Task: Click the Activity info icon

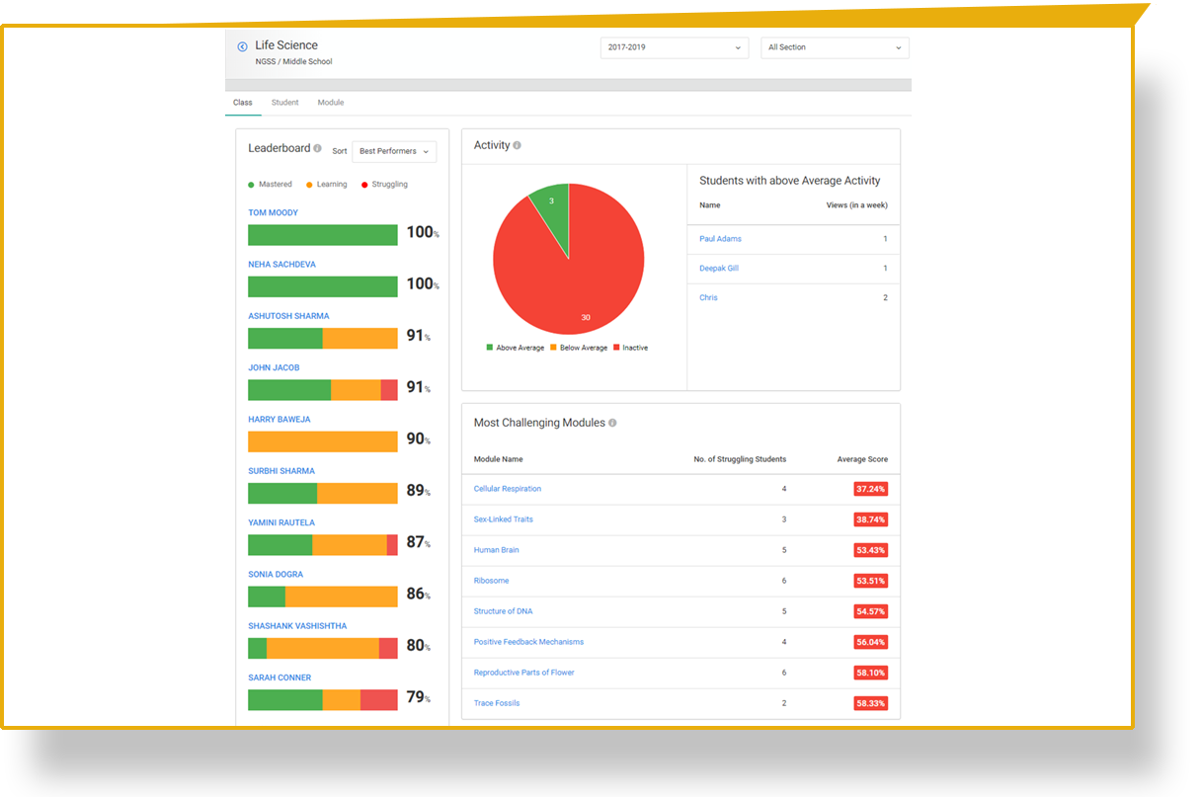Action: [517, 145]
